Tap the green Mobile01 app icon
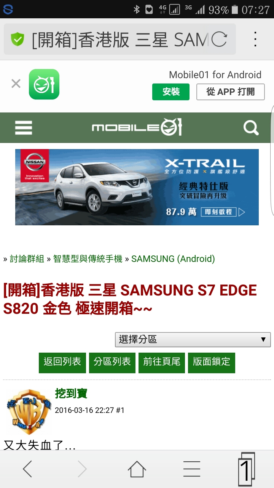Screen dimensions: 274x488 click(x=44, y=84)
